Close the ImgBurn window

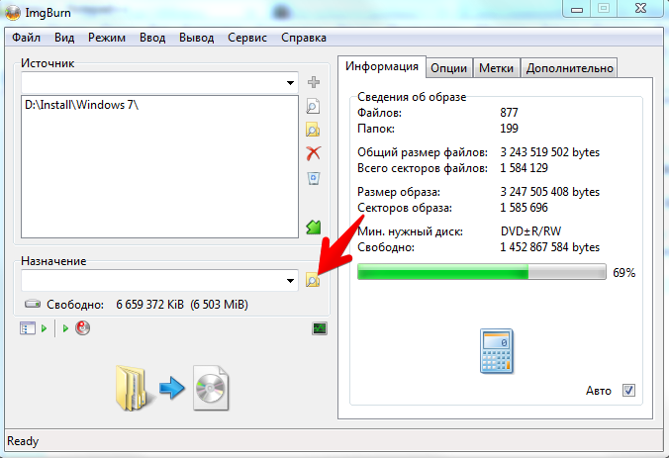click(640, 9)
